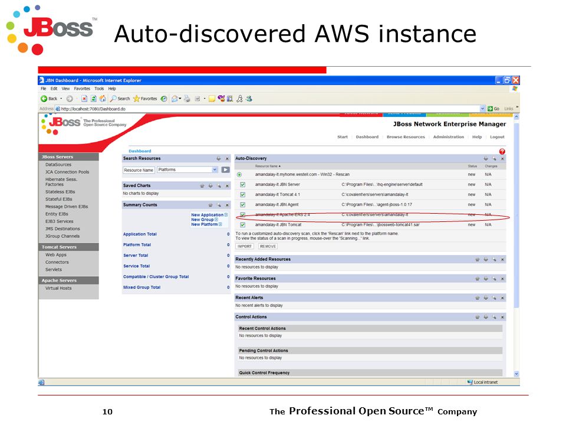Follow the New Platform link
Viewport: 566px width, 425px height.
(206, 224)
